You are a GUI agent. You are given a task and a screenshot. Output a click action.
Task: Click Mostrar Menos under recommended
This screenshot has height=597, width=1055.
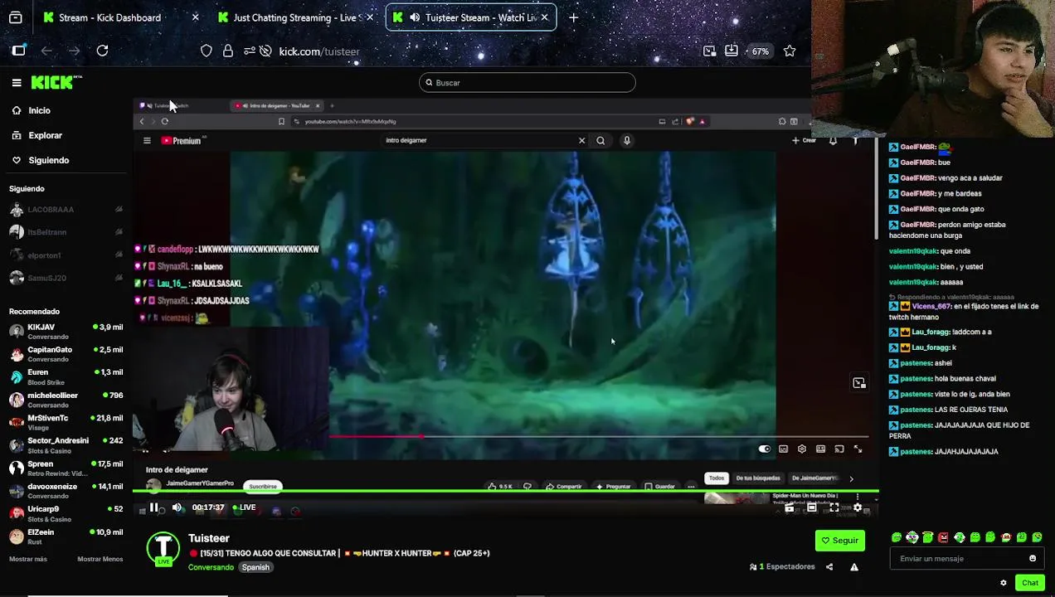(x=100, y=559)
